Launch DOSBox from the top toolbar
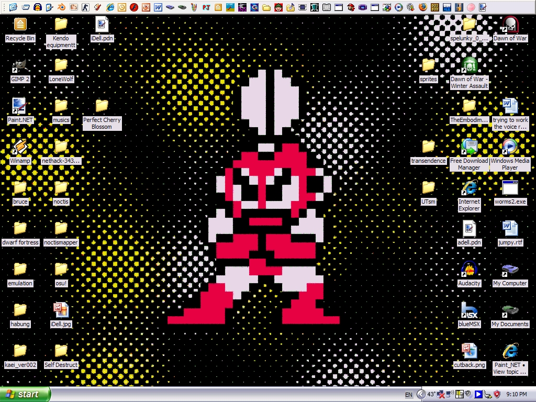 pos(435,7)
